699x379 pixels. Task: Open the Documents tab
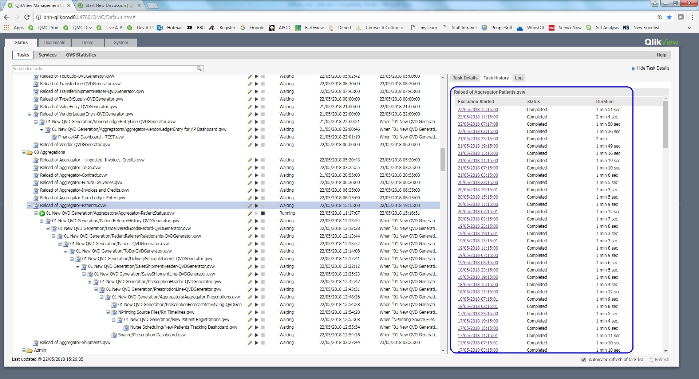(x=54, y=42)
